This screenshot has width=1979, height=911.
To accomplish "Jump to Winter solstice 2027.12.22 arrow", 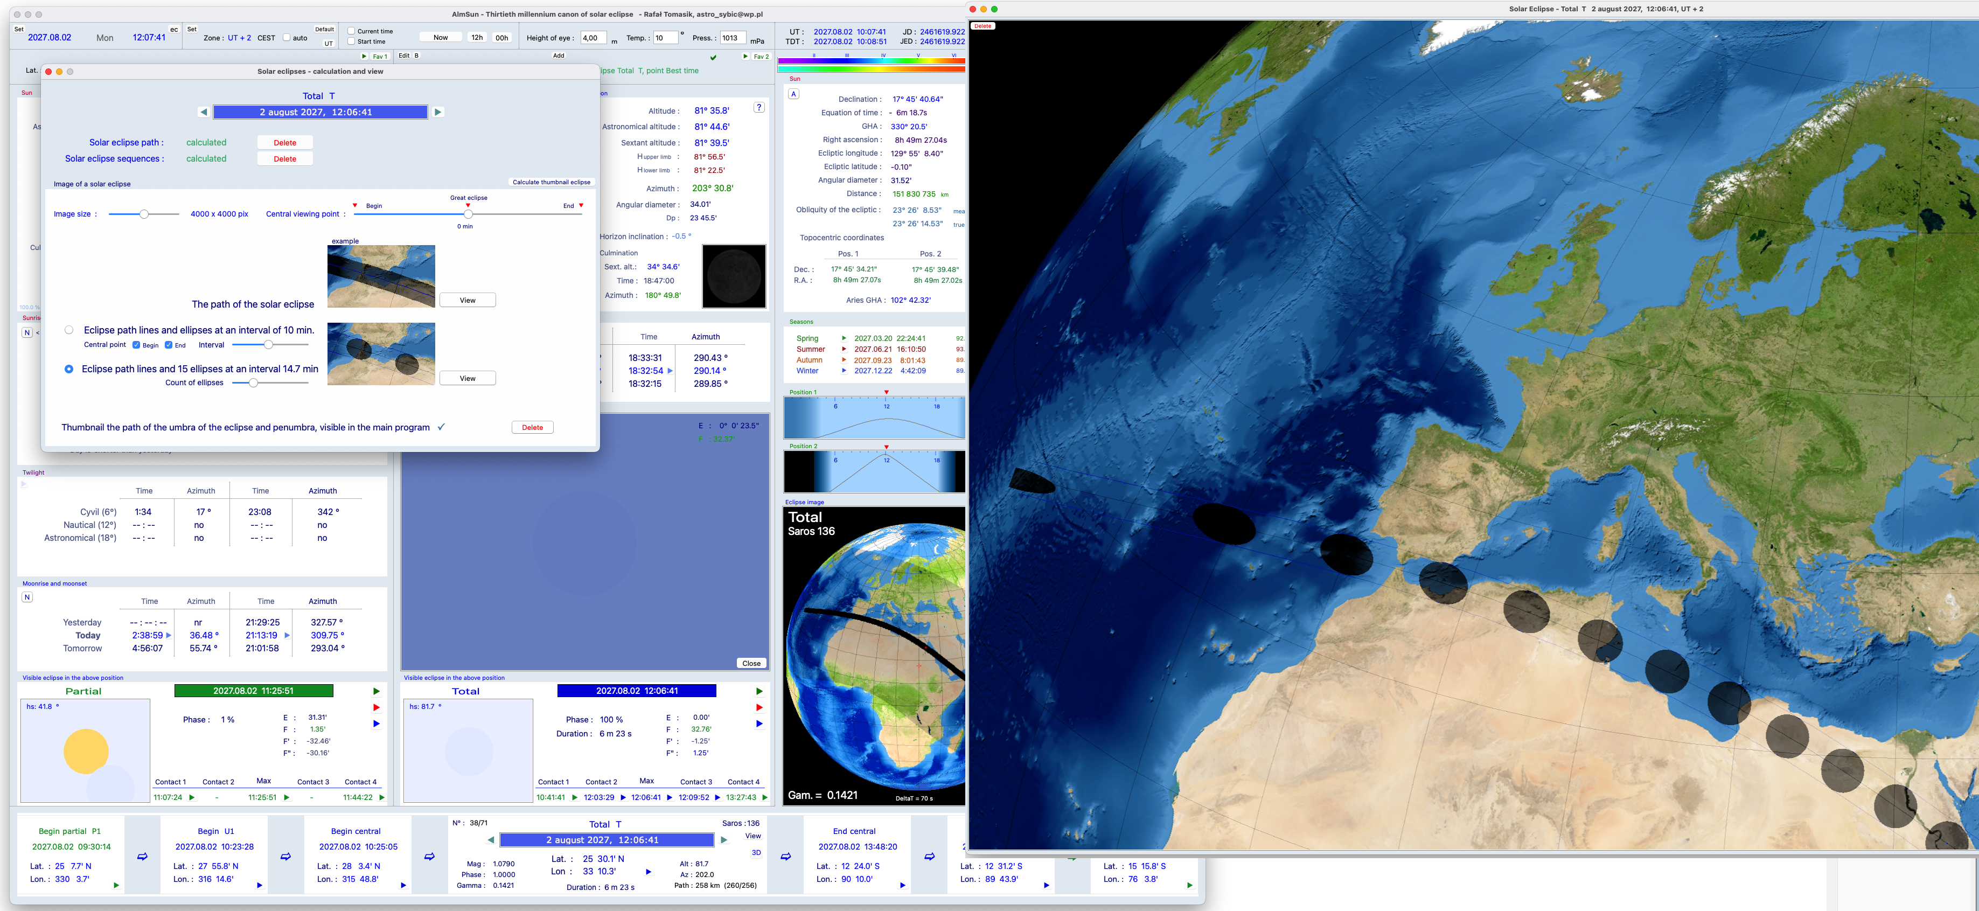I will coord(844,370).
